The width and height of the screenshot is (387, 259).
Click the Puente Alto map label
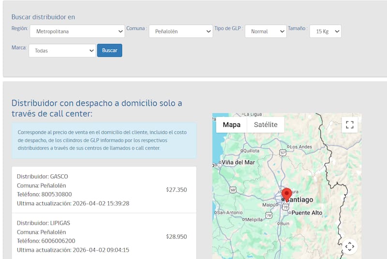click(307, 213)
